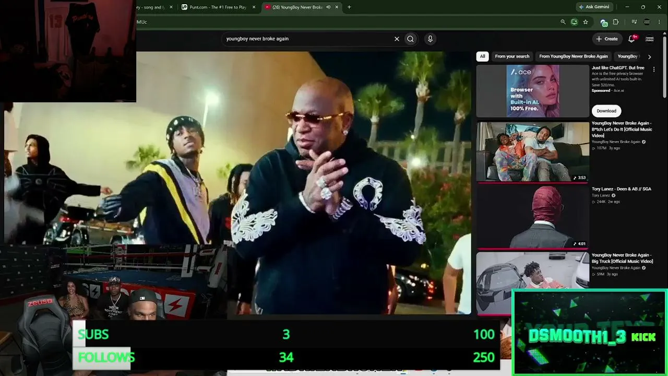Play the Tory Lanez Deen & AB thumbnail
Viewport: 668px width, 376px height.
(532, 217)
